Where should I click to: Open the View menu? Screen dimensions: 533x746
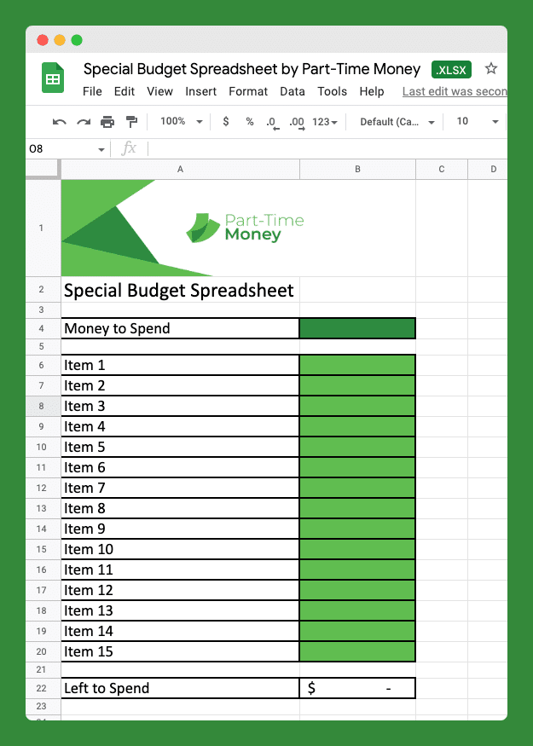point(160,91)
